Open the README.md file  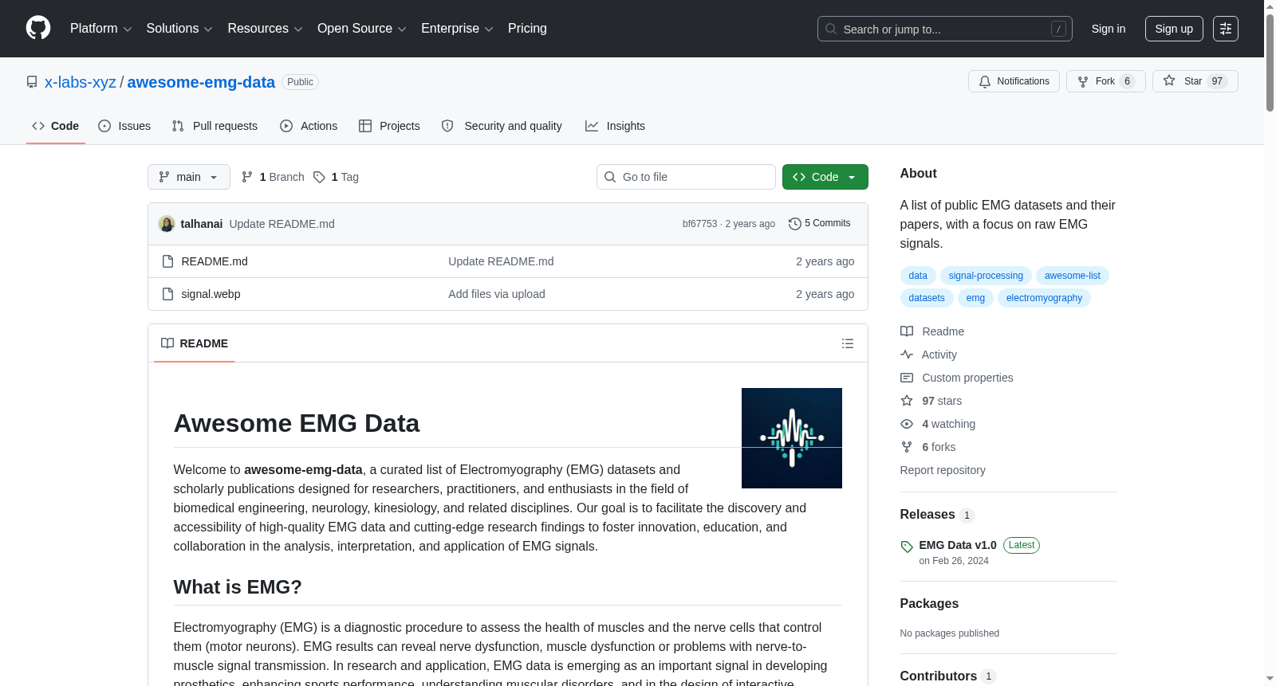pyautogui.click(x=215, y=261)
